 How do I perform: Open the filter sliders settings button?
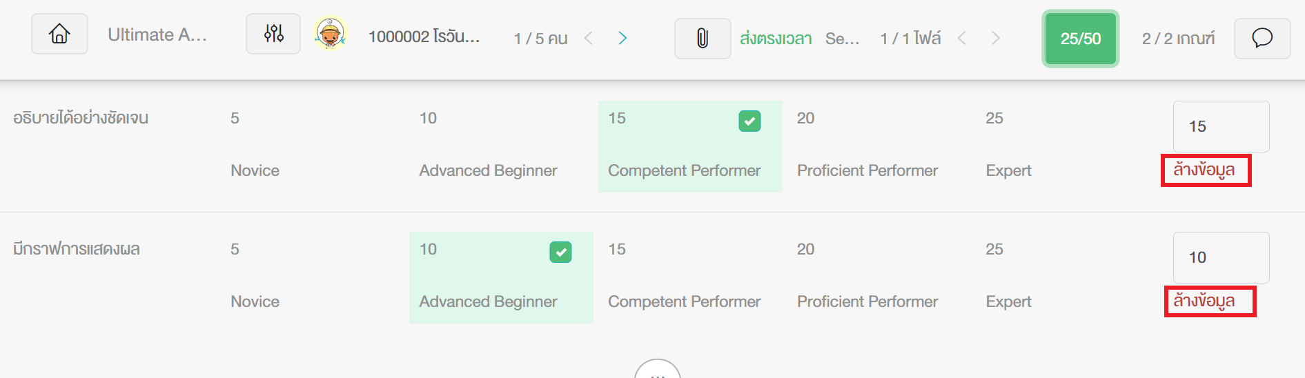point(273,34)
